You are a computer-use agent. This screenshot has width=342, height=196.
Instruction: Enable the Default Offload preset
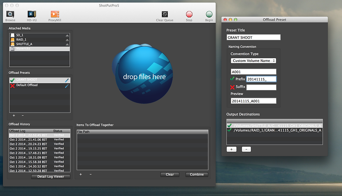(13, 86)
